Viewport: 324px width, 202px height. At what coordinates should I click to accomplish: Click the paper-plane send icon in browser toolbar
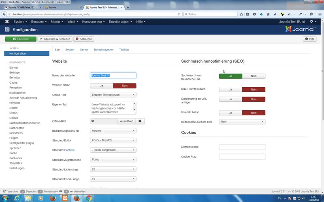pos(275,14)
